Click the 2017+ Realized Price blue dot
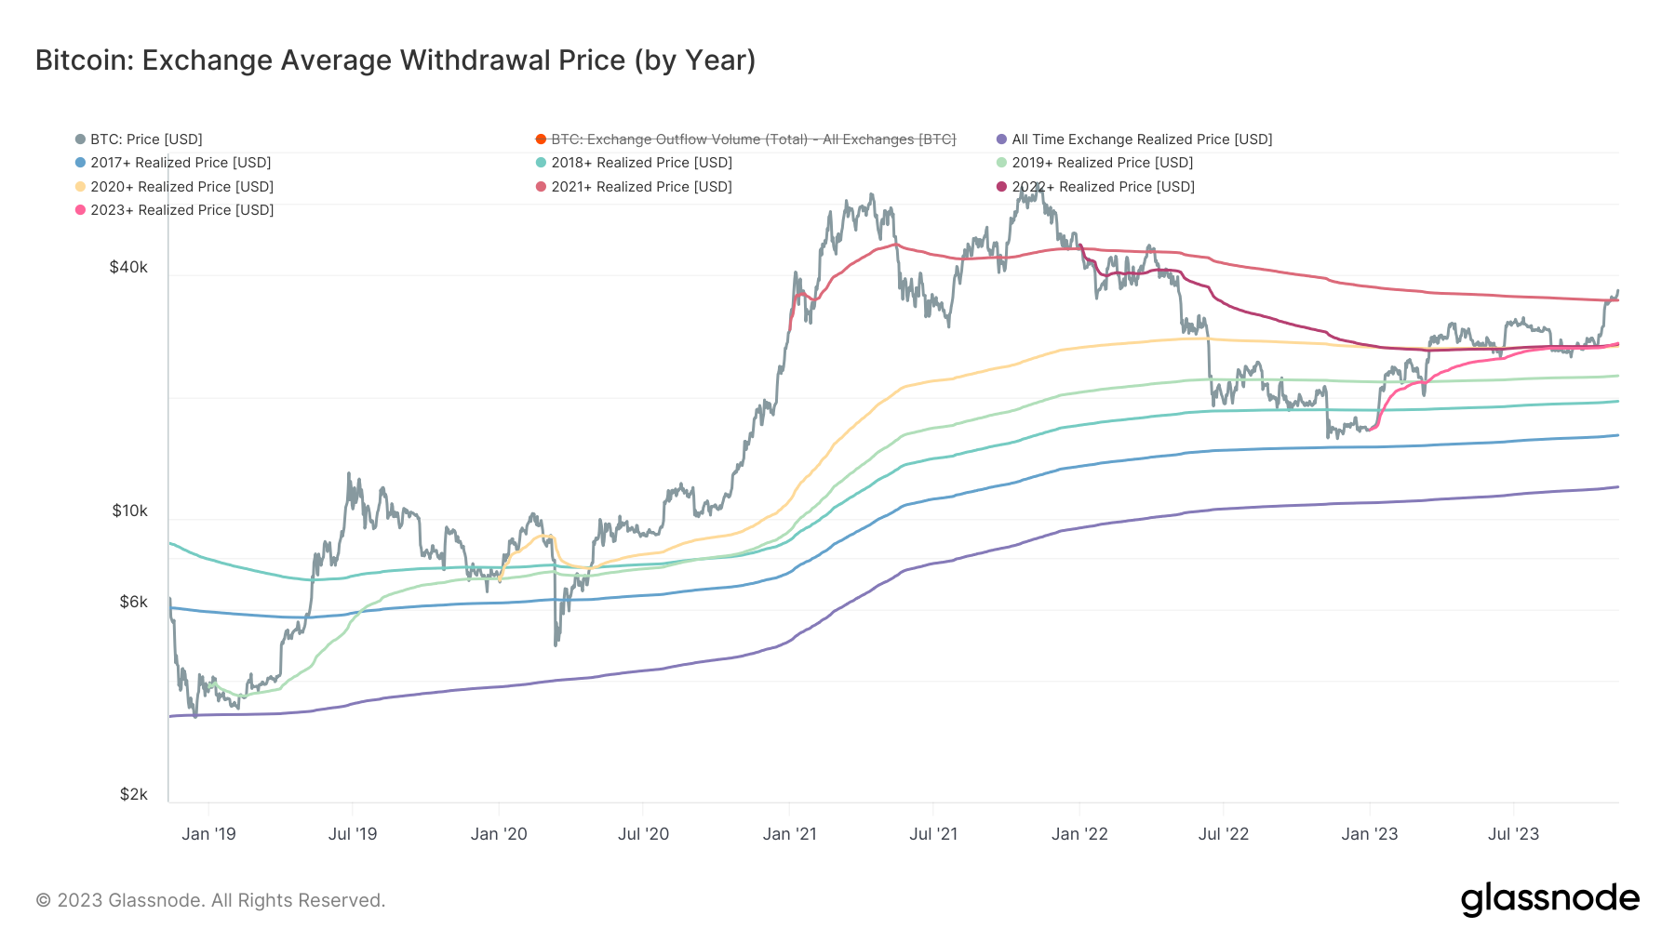 [x=80, y=163]
